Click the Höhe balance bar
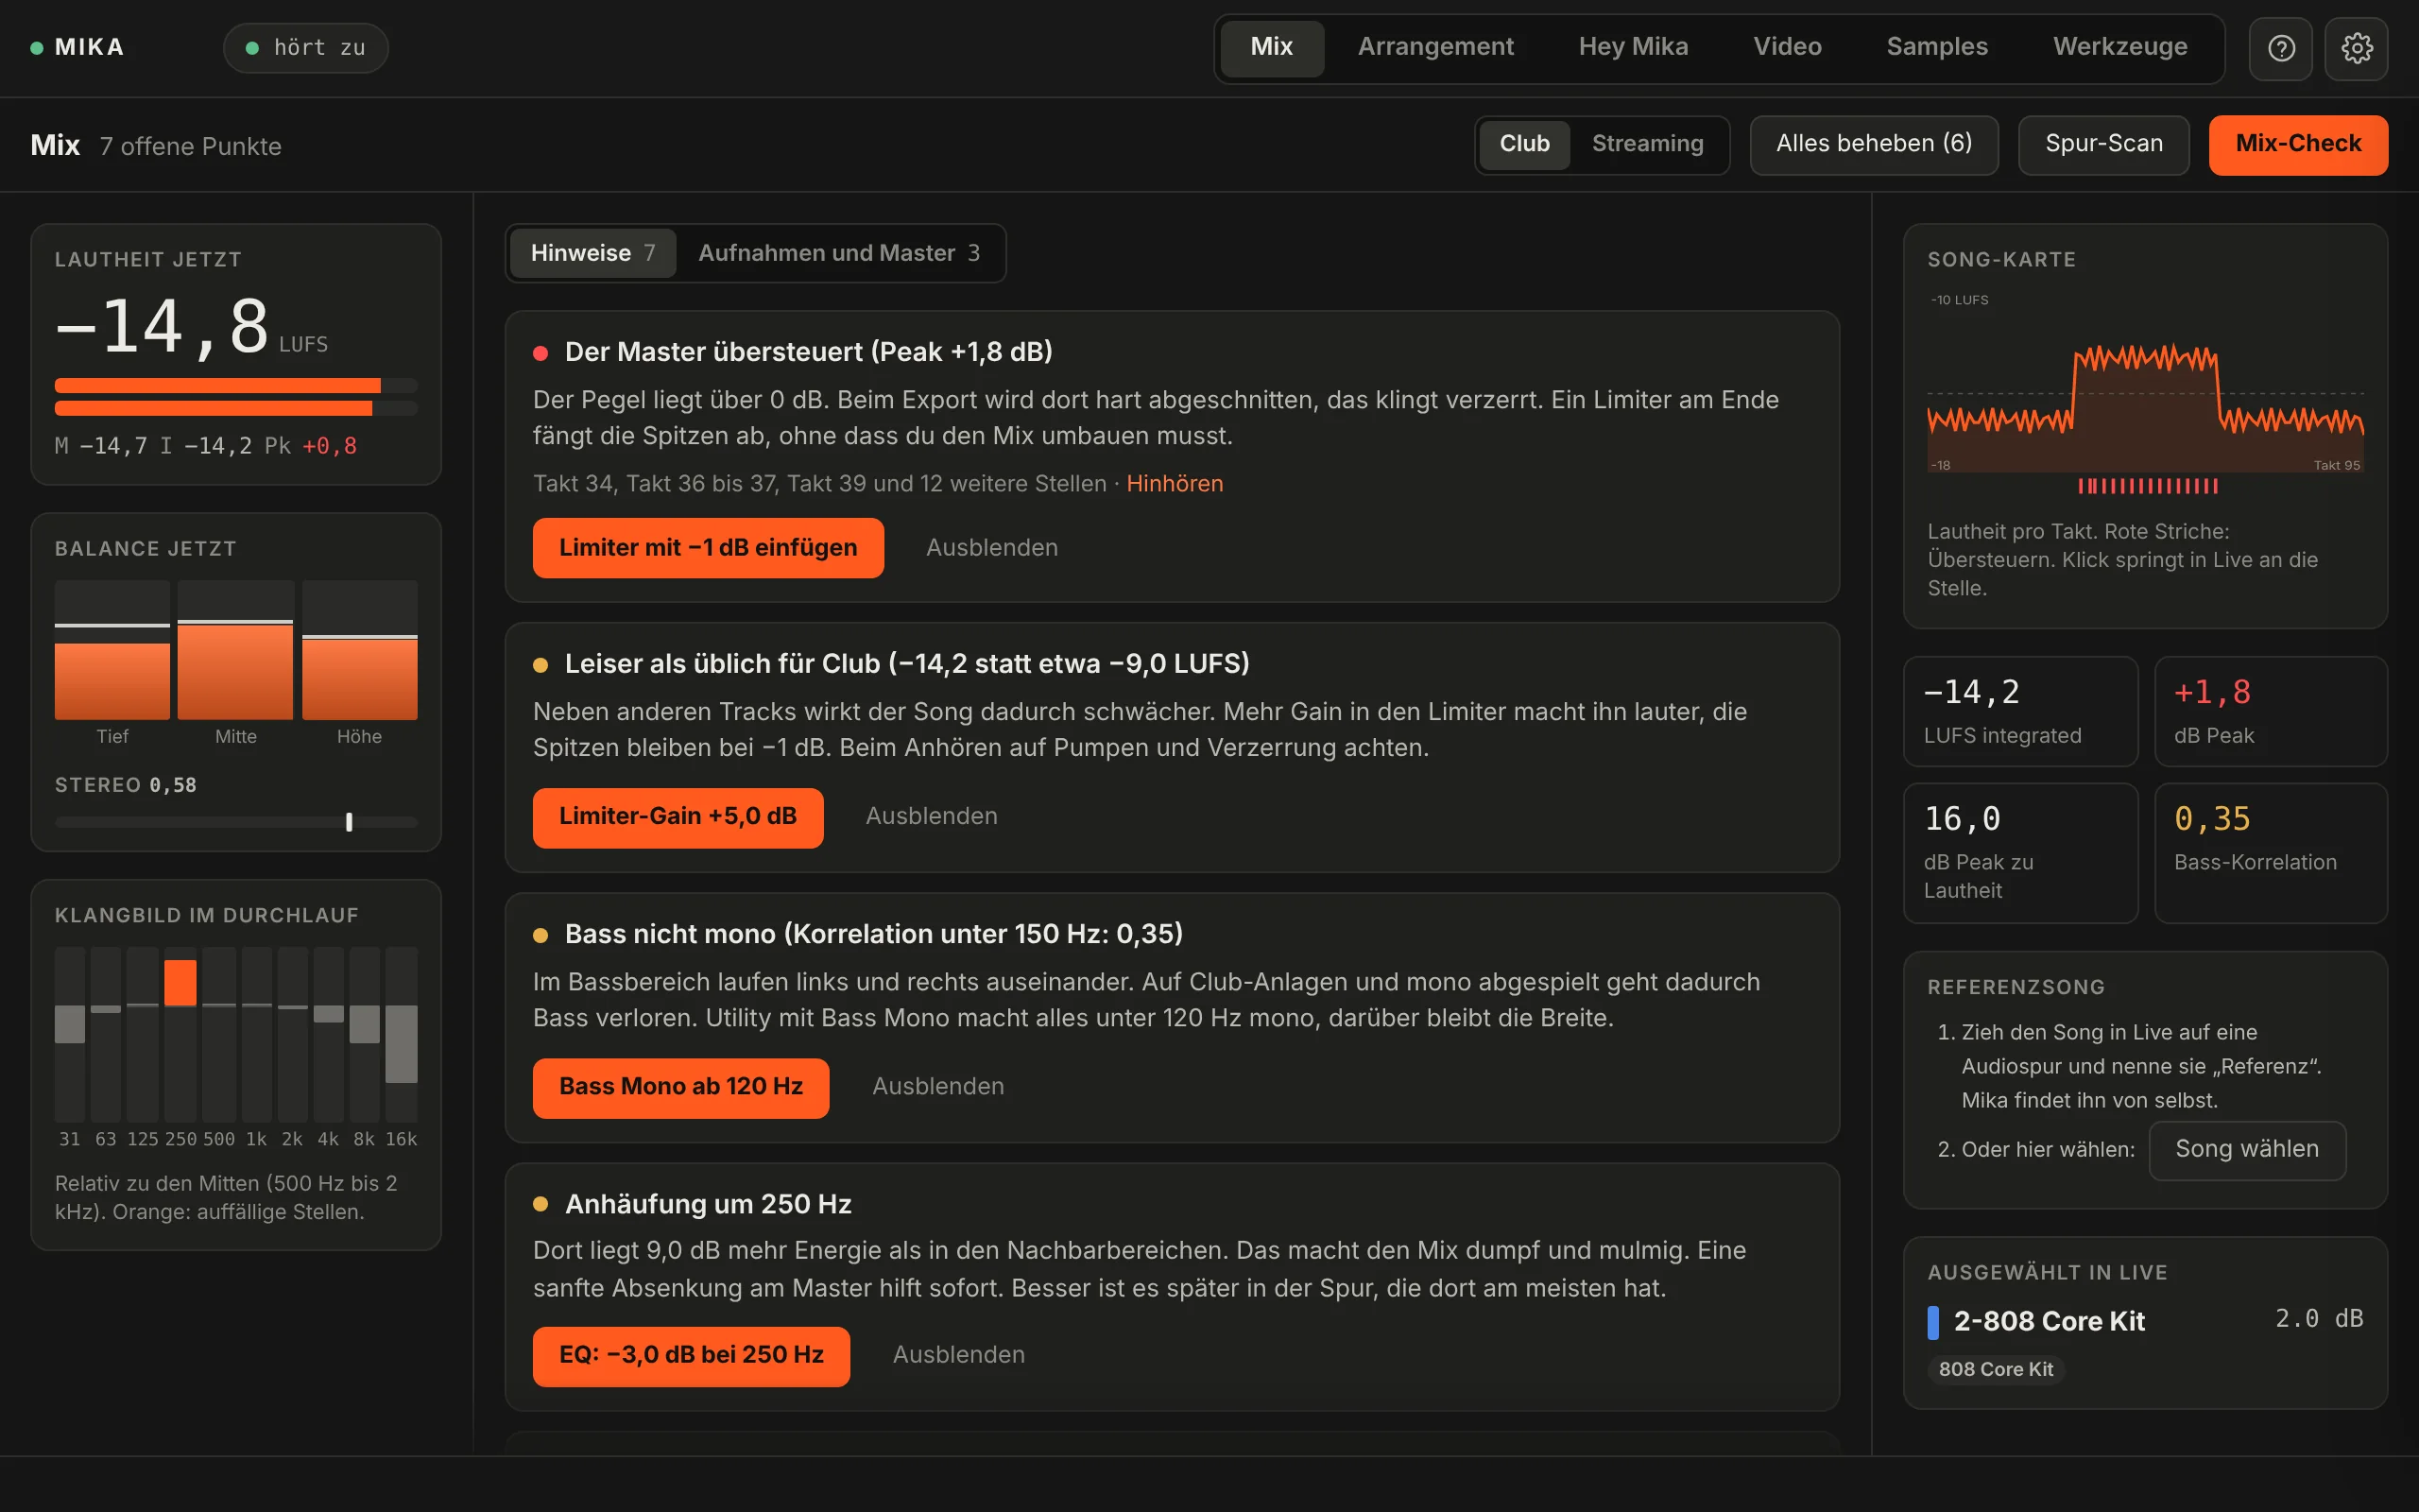Image resolution: width=2419 pixels, height=1512 pixels. [360, 650]
